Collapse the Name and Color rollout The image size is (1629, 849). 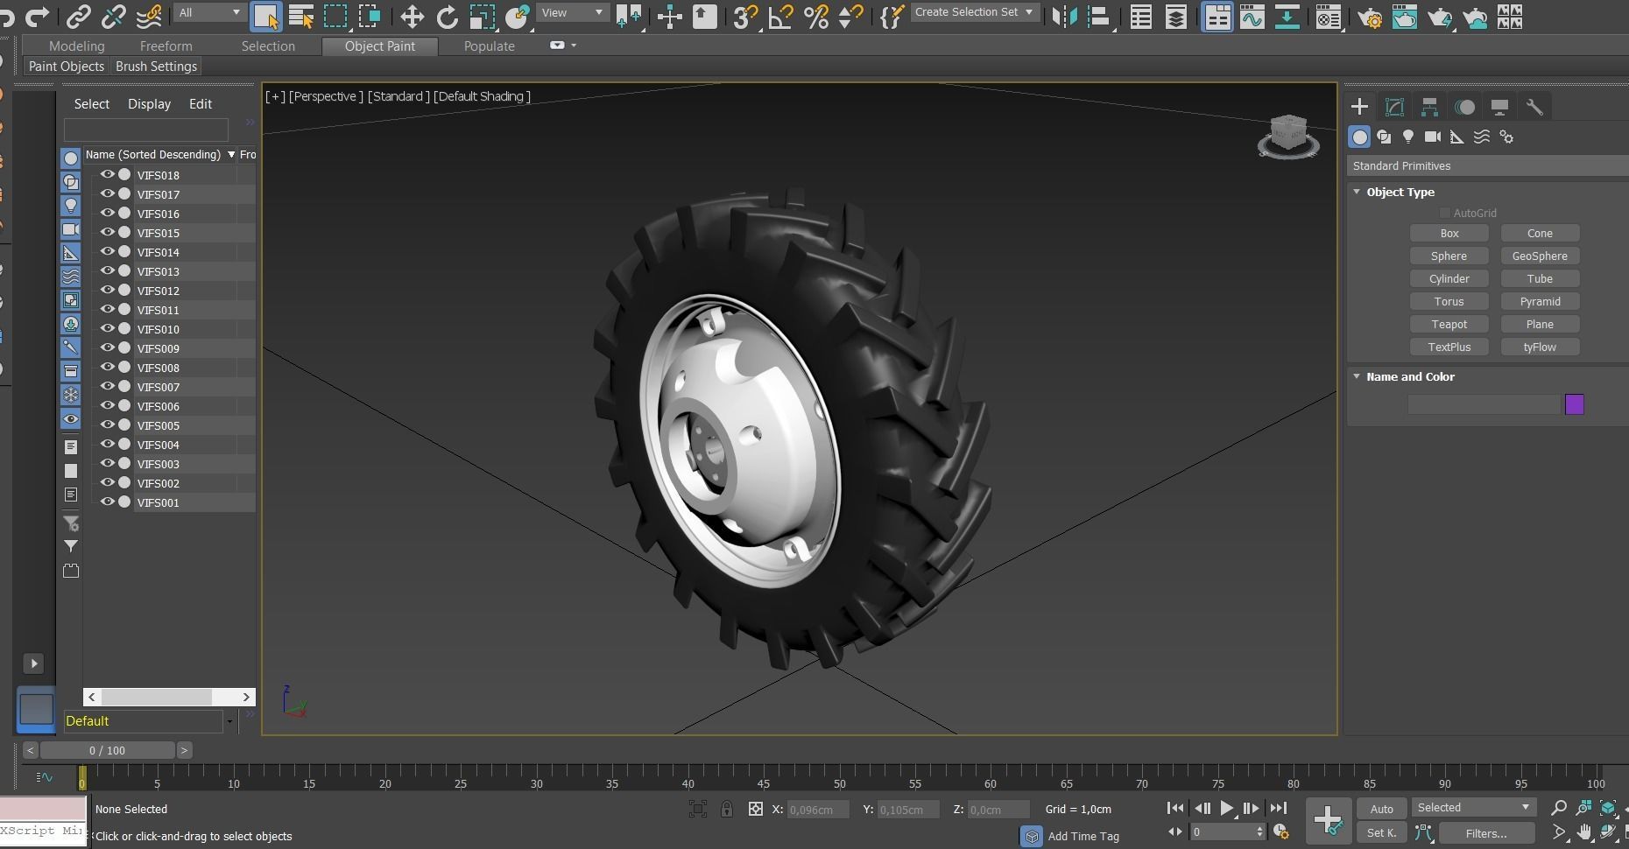1357,376
